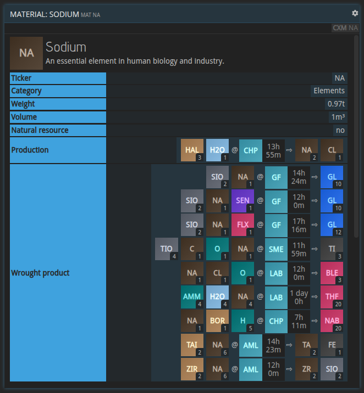Viewport: 364px width, 393px height.
Task: Select the H2O input in the Production row
Action: tap(217, 150)
